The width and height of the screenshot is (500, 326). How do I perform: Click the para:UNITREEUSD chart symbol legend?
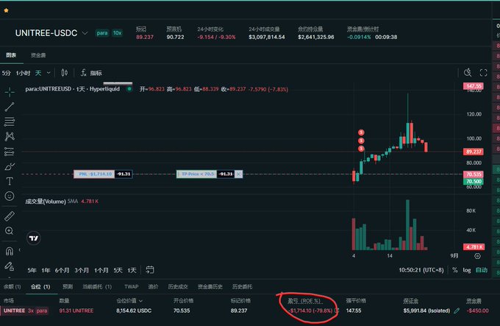[72, 89]
